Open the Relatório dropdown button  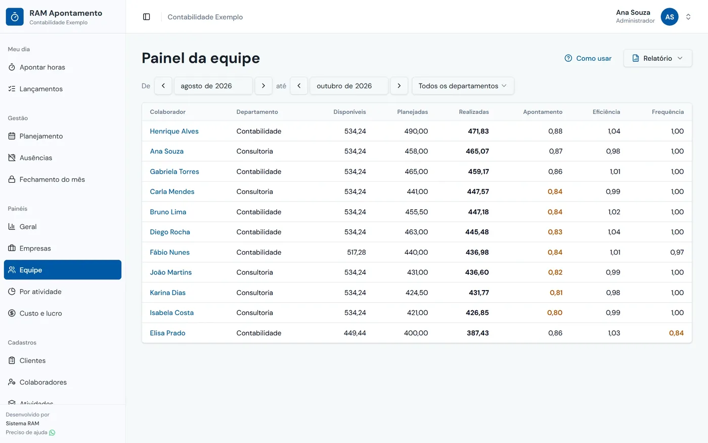657,58
